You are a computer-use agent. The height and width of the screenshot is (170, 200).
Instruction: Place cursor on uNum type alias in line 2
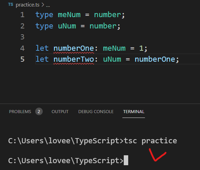67,26
